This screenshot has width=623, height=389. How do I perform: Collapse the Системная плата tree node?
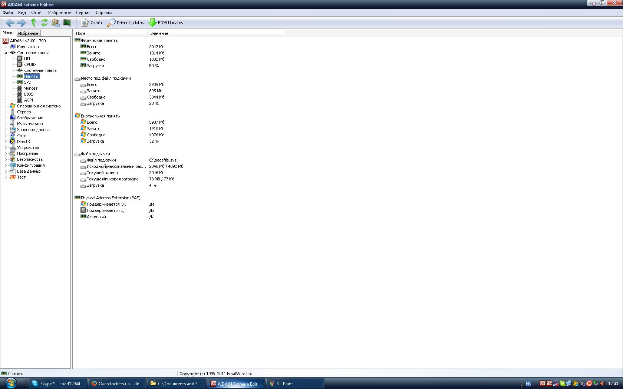tap(6, 53)
